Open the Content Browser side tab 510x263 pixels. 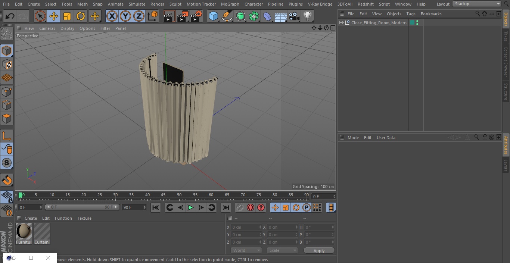(506, 61)
